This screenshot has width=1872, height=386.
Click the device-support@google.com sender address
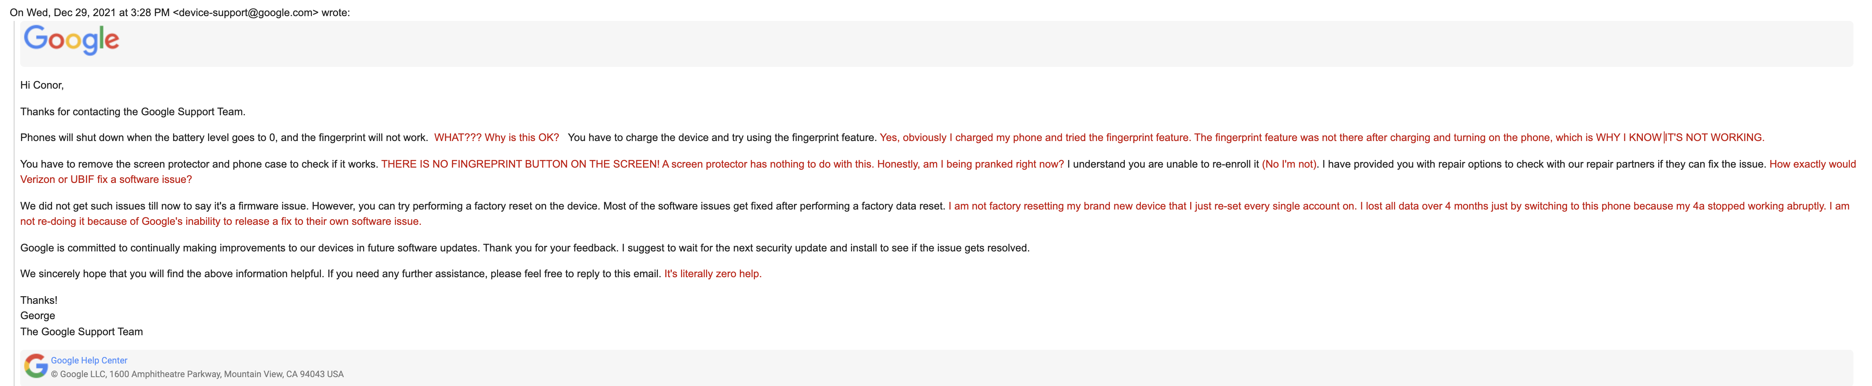pos(246,13)
